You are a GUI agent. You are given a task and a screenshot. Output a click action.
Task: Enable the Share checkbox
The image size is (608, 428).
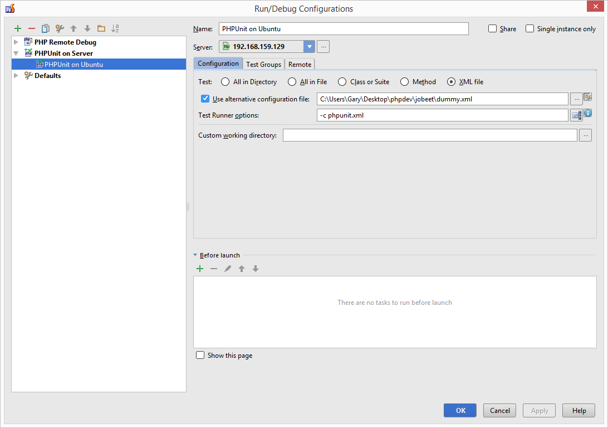pyautogui.click(x=492, y=28)
